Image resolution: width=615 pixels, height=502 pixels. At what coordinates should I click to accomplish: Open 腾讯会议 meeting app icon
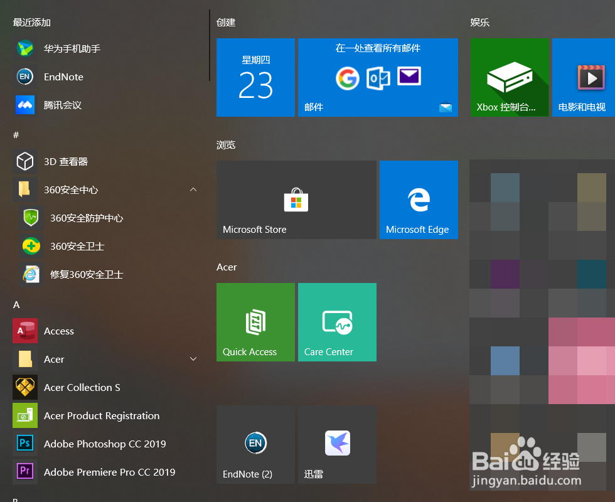[25, 105]
